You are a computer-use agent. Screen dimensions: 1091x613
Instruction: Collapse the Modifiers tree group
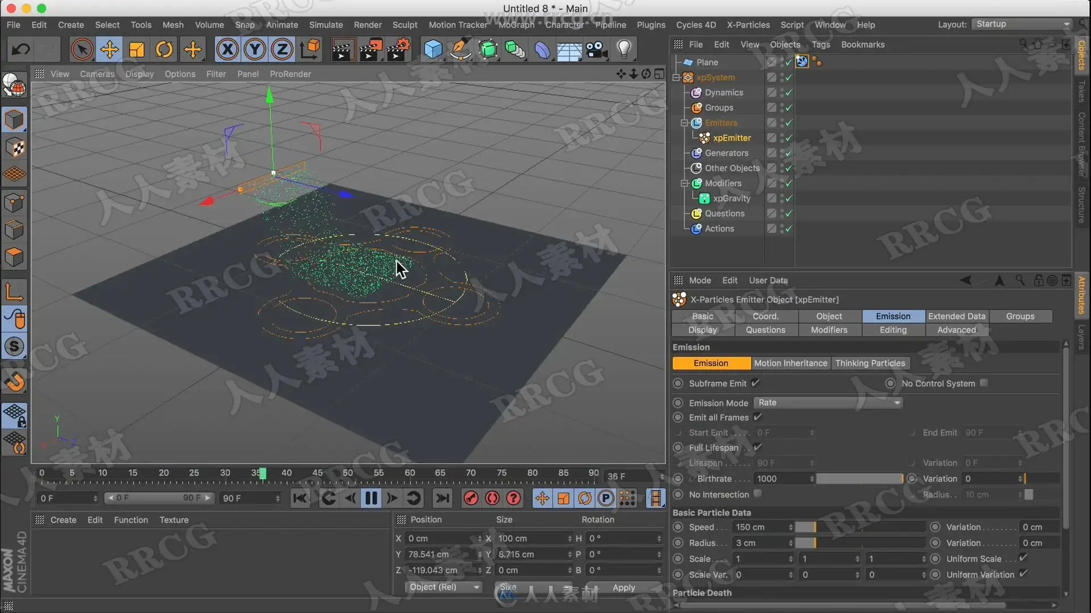685,183
